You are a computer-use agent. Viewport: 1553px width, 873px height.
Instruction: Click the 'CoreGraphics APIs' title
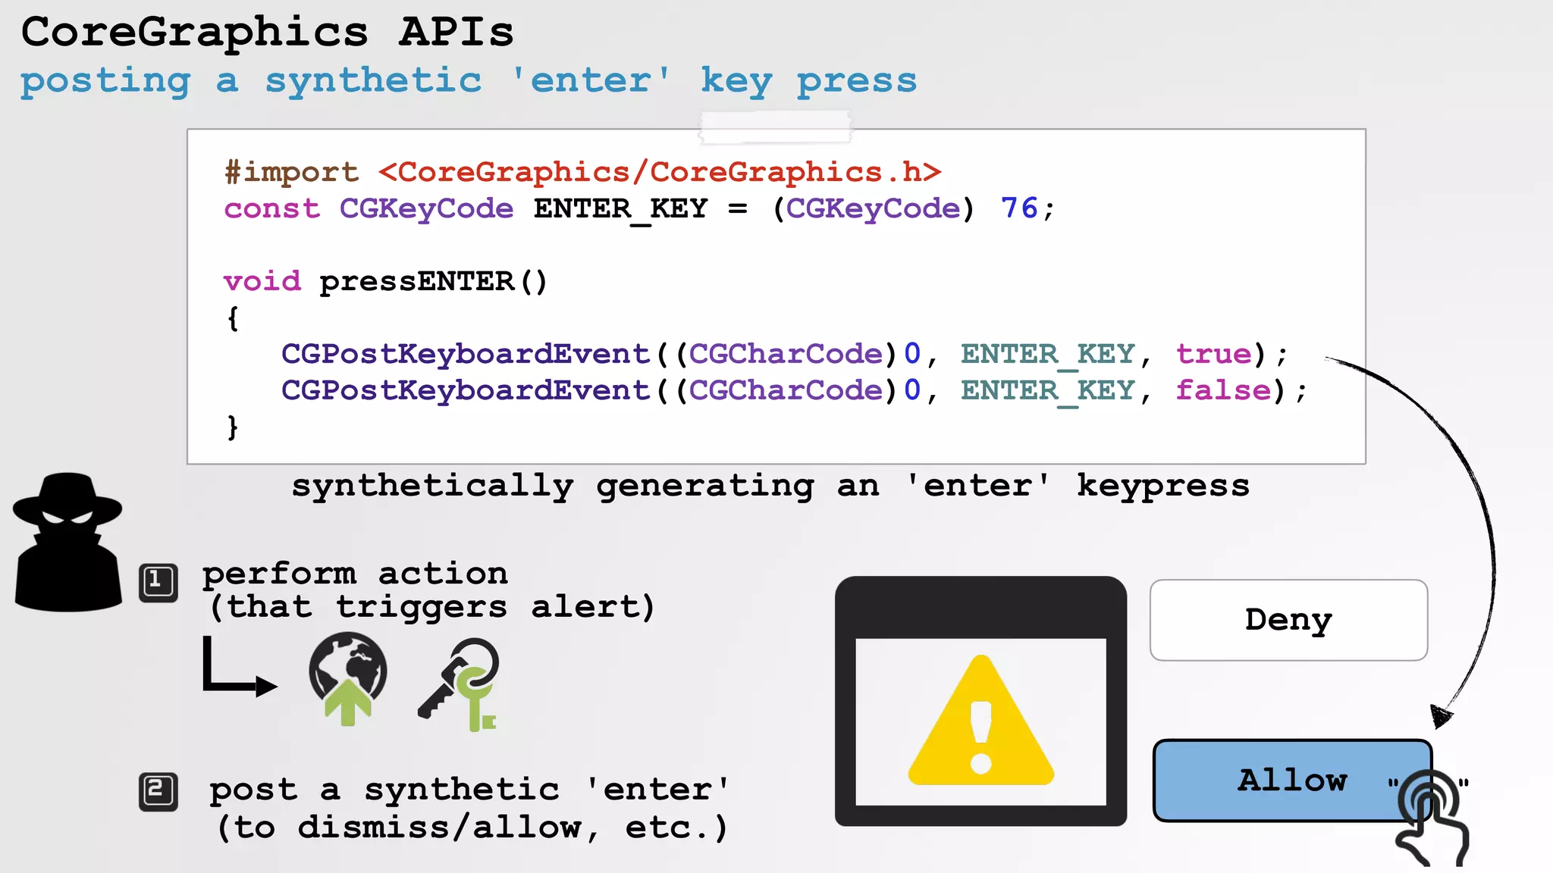tap(267, 32)
